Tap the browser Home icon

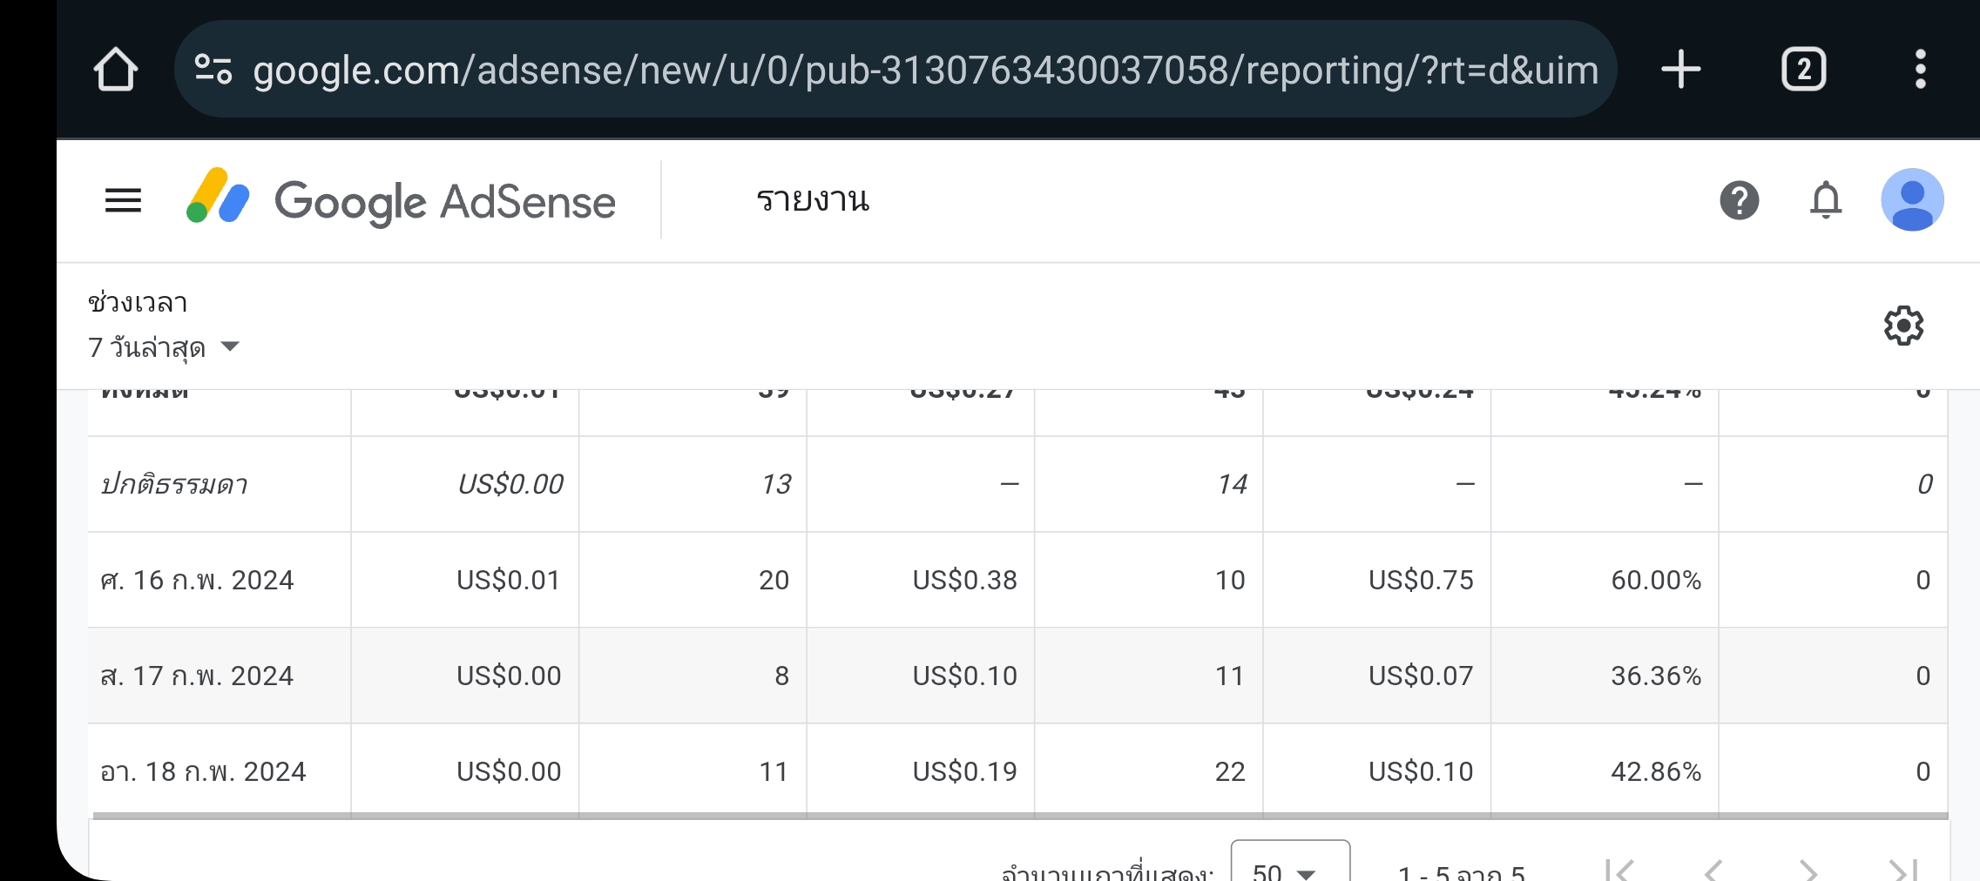[115, 70]
